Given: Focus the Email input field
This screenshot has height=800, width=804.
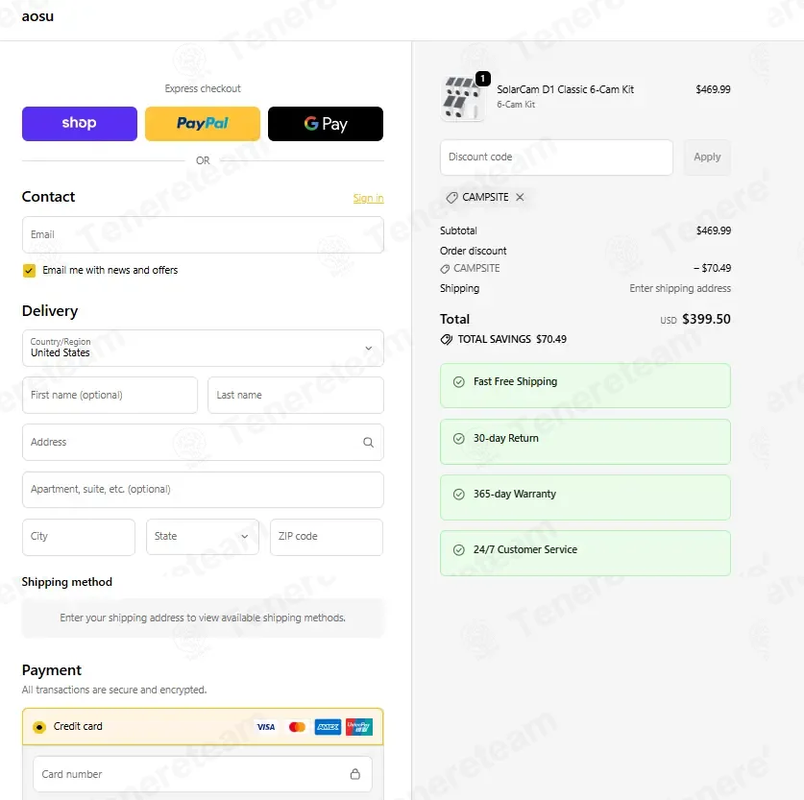Looking at the screenshot, I should [203, 234].
